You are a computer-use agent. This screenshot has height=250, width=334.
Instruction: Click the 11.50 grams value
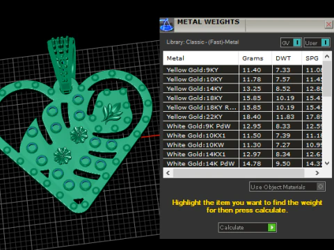click(x=252, y=135)
